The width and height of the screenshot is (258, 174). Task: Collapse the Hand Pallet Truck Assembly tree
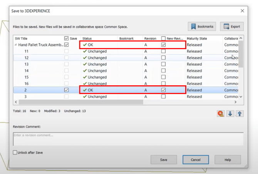click(x=16, y=45)
